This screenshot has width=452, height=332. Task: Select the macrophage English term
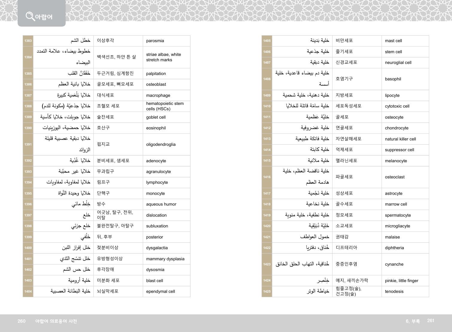(158, 95)
